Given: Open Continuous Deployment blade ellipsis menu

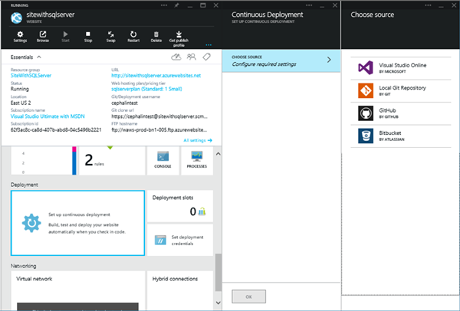Looking at the screenshot, I should pyautogui.click(x=309, y=5).
